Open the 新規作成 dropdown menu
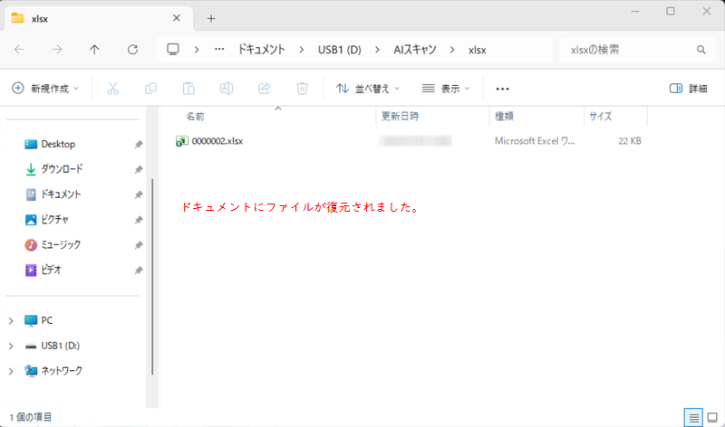 [x=45, y=89]
